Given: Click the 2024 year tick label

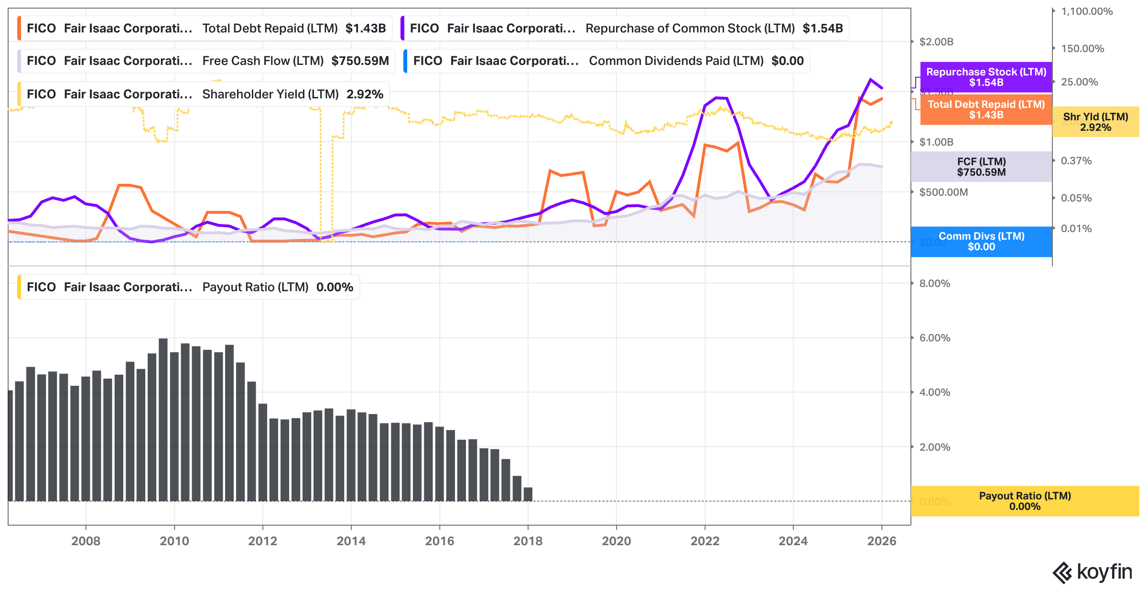Looking at the screenshot, I should (793, 541).
